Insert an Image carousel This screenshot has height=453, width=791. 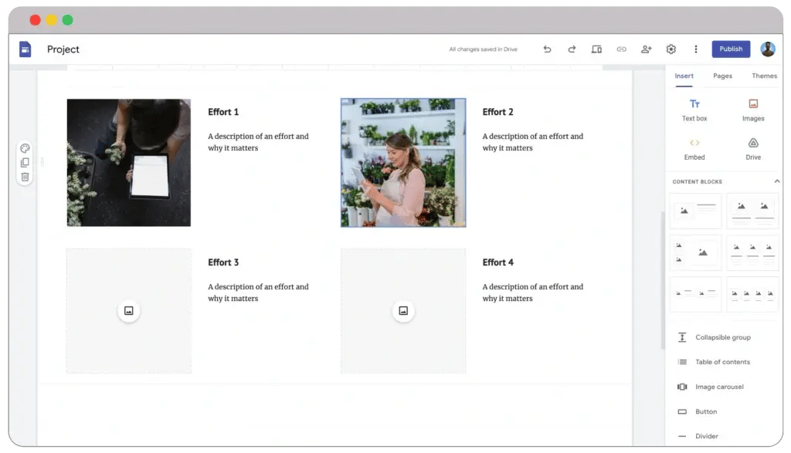[718, 387]
